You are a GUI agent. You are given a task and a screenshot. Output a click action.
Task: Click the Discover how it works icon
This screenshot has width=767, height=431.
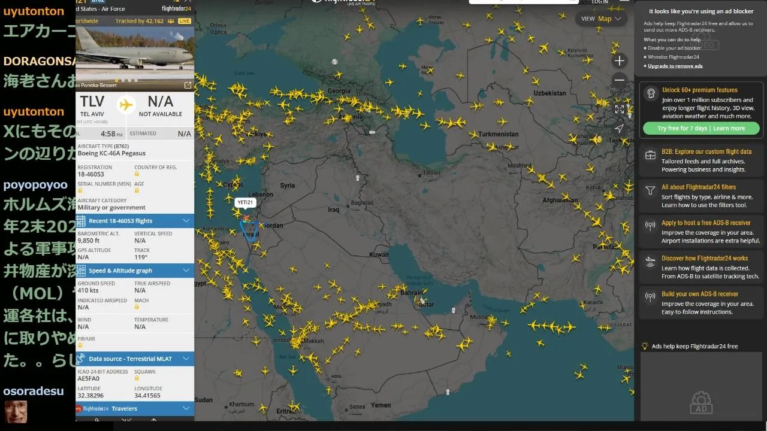(650, 262)
